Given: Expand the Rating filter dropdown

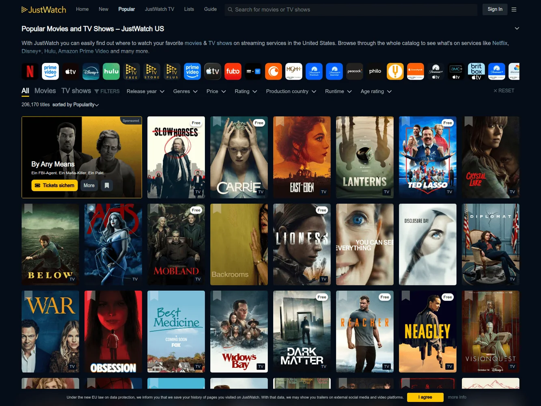Looking at the screenshot, I should click(246, 91).
